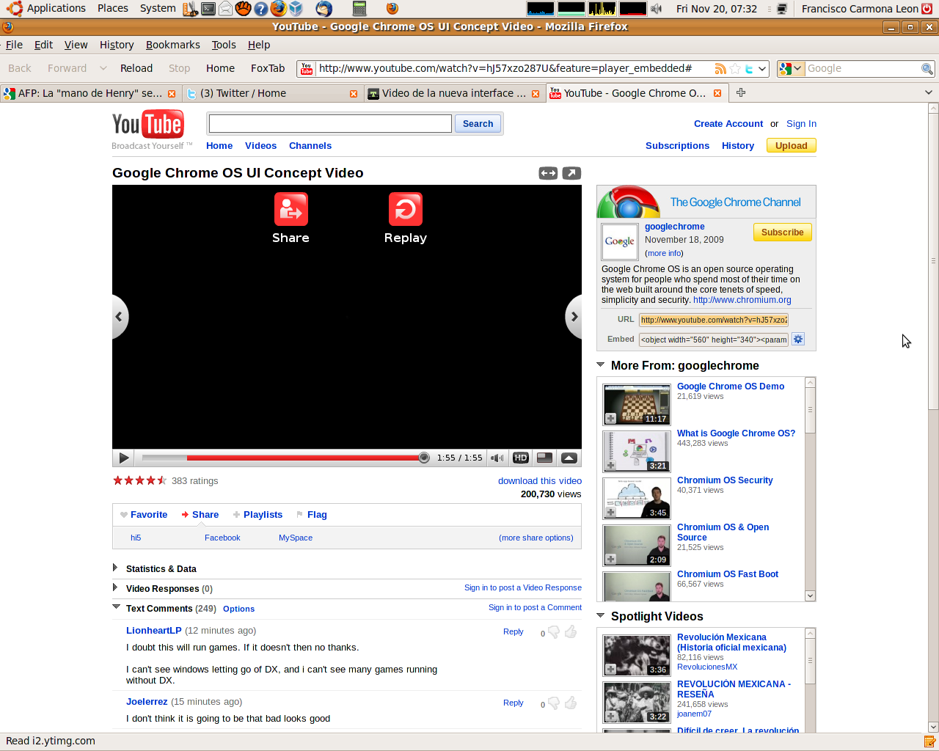Click the download this video link

[539, 481]
